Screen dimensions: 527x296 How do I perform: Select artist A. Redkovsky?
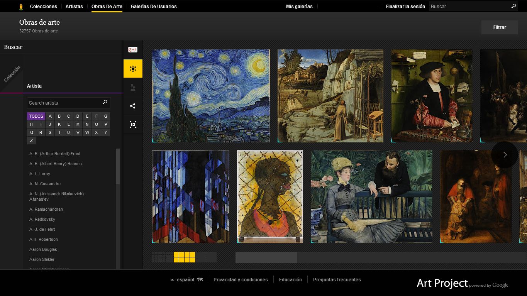coord(42,219)
